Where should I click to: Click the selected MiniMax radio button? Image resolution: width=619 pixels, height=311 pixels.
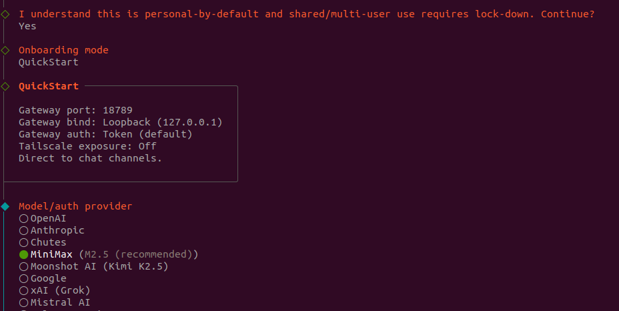[x=24, y=254]
